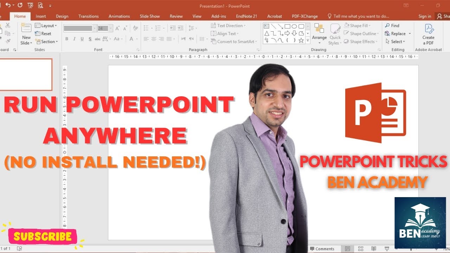Viewport: 450px width, 253px height.
Task: Select the Rectangle shape in the gallery
Action: [x=287, y=26]
